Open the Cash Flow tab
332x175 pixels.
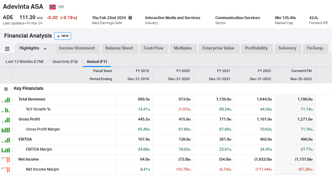[154, 48]
